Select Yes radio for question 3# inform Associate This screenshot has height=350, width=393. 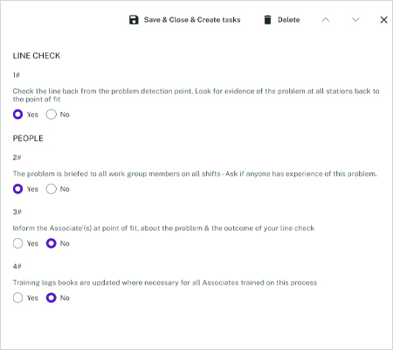pyautogui.click(x=17, y=243)
